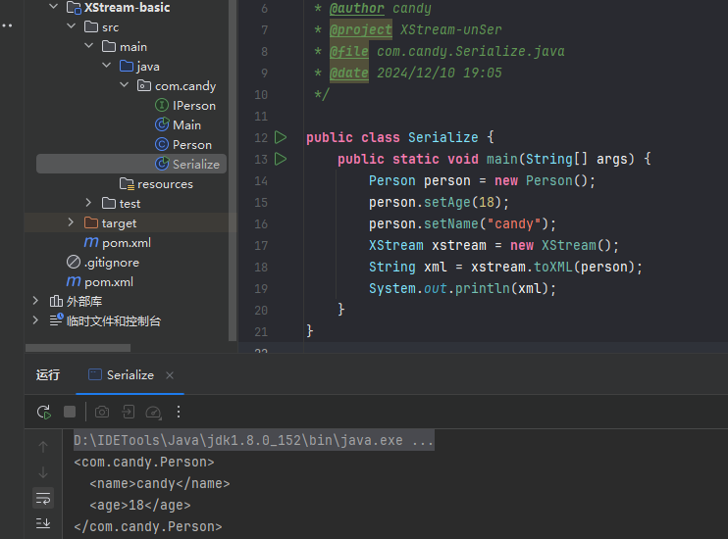Image resolution: width=728 pixels, height=539 pixels.
Task: Click the thread dump camera icon
Action: point(102,412)
